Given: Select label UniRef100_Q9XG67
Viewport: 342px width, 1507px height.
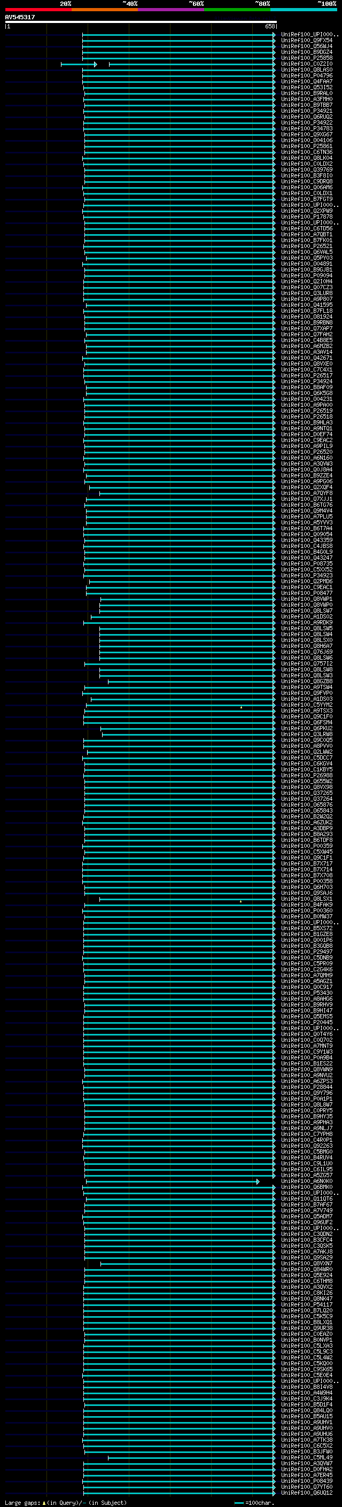Looking at the screenshot, I should (306, 135).
